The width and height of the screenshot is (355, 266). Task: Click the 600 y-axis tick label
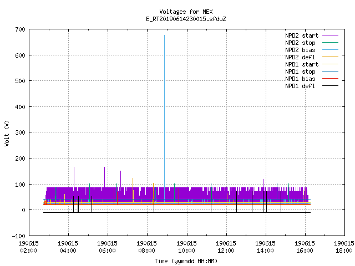(20, 55)
